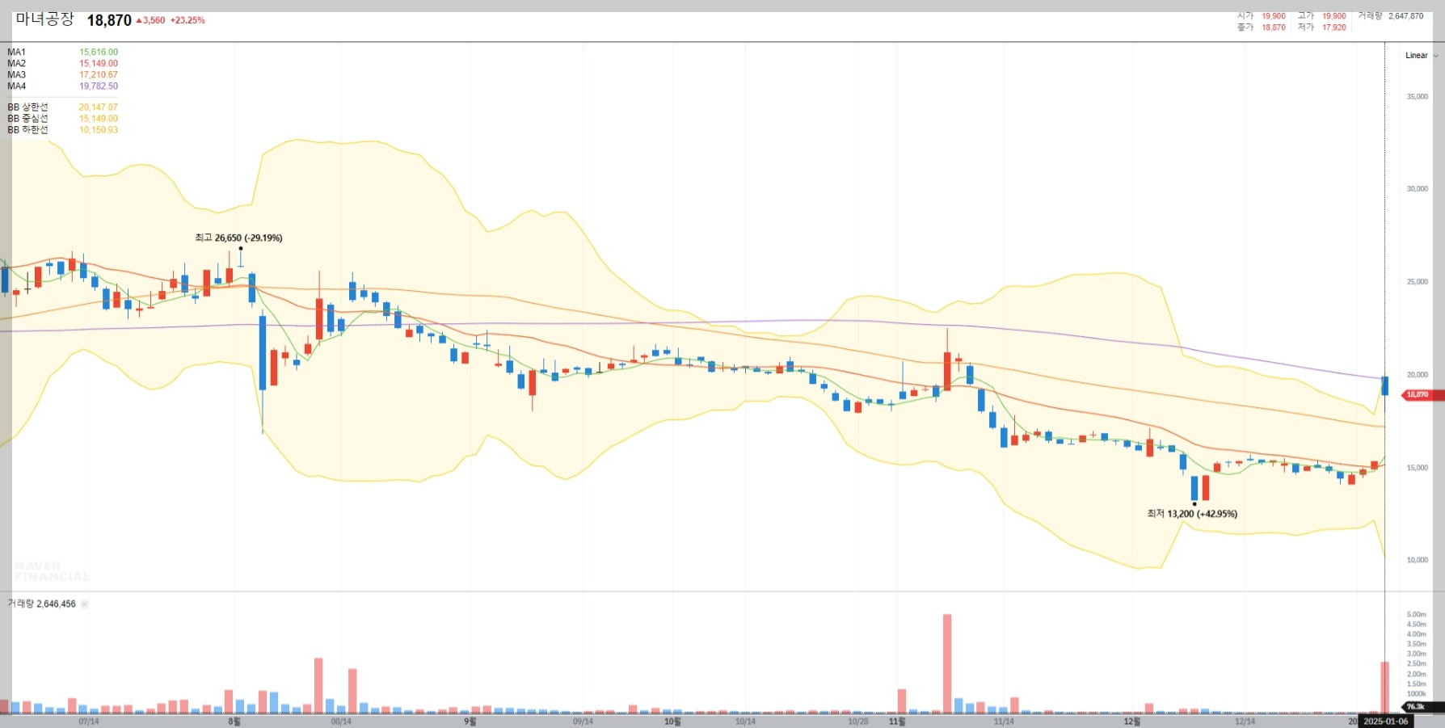Click the 거래량 2,647,870 value in the header

point(1406,16)
